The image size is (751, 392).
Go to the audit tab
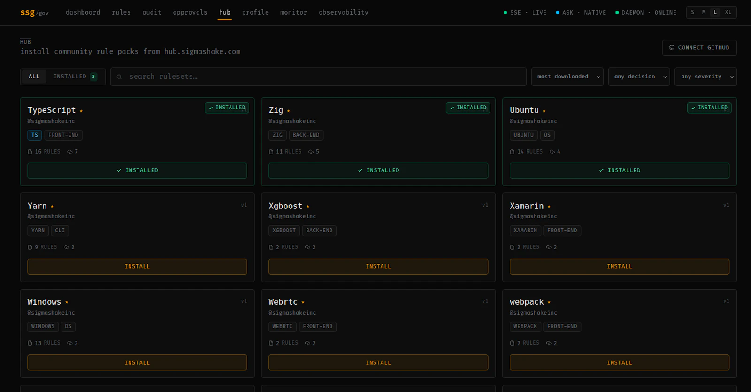[x=152, y=13]
